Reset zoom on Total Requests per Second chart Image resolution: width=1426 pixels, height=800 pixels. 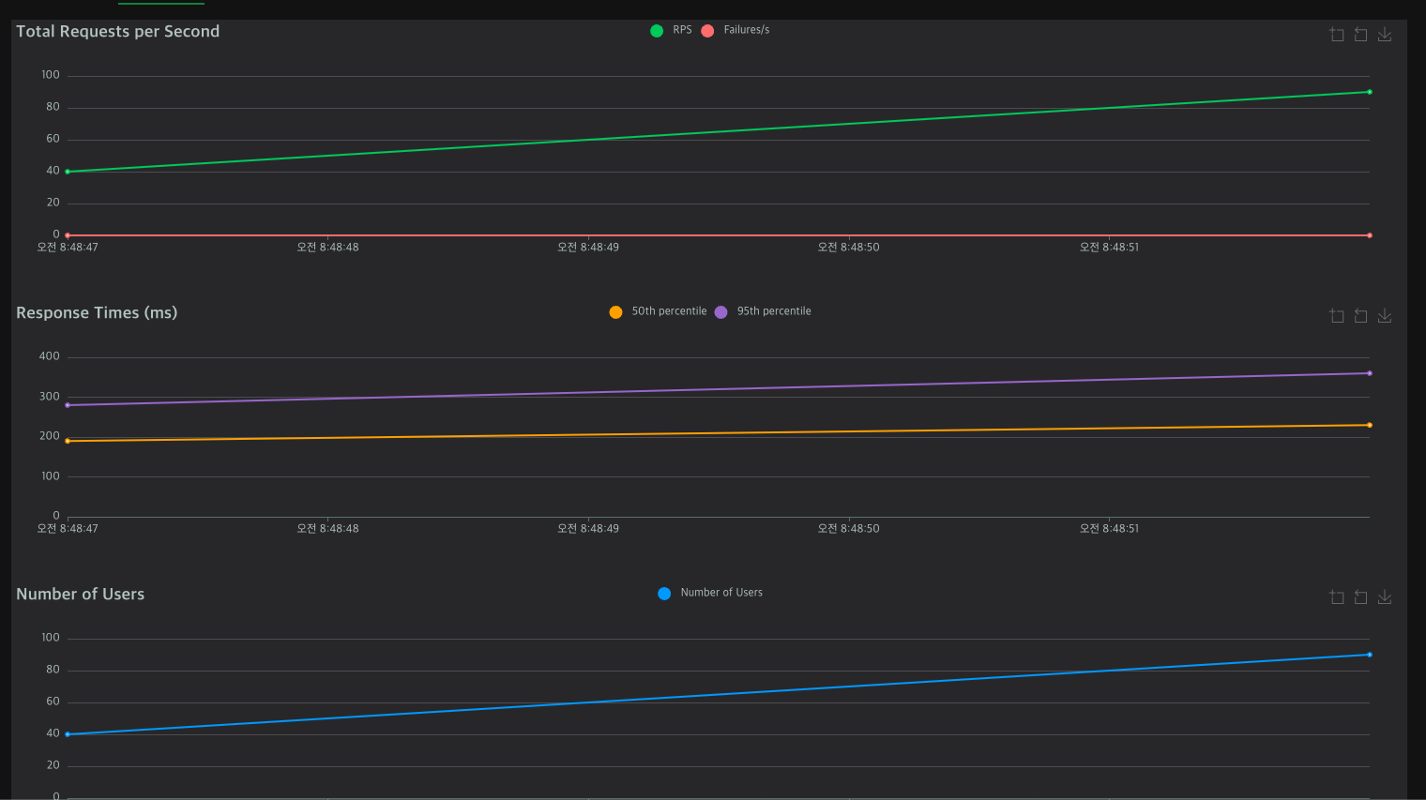[1360, 35]
